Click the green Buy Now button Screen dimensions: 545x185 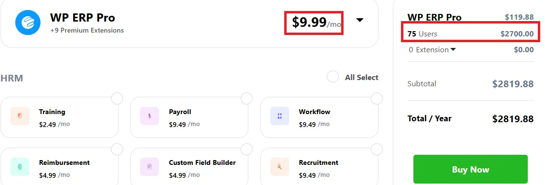pyautogui.click(x=470, y=169)
